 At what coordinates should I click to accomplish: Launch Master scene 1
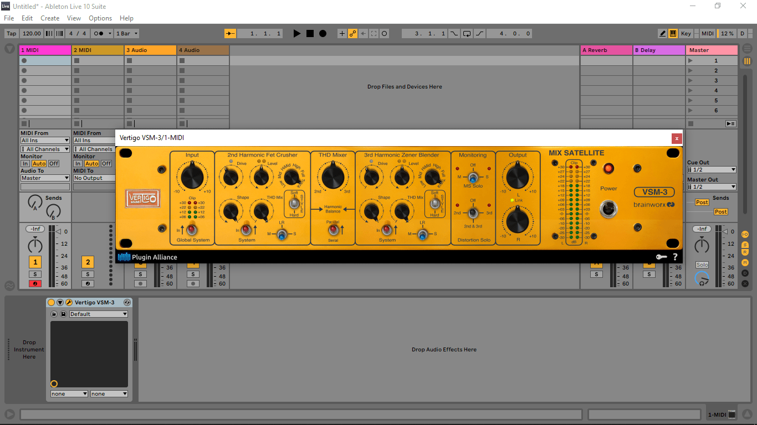click(690, 61)
